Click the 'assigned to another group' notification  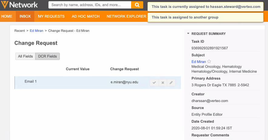click(205, 17)
